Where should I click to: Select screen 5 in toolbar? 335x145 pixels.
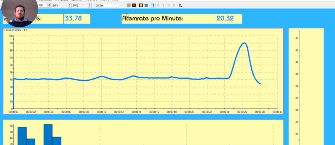click(x=174, y=6)
